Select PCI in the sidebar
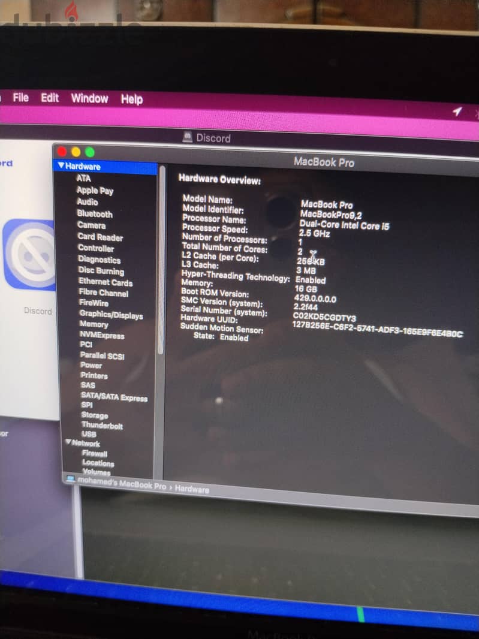This screenshot has width=479, height=639. point(86,344)
